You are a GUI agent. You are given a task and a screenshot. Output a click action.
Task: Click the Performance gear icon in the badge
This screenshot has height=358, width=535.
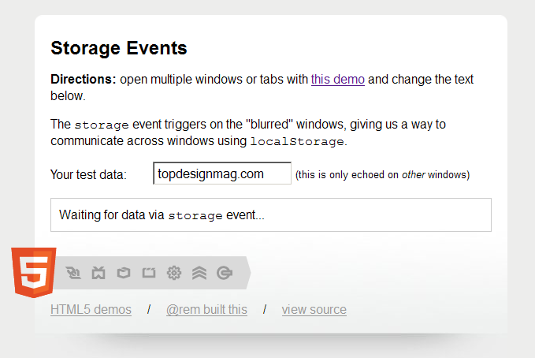pos(174,273)
